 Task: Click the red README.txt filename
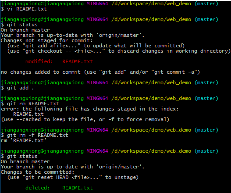(78, 61)
